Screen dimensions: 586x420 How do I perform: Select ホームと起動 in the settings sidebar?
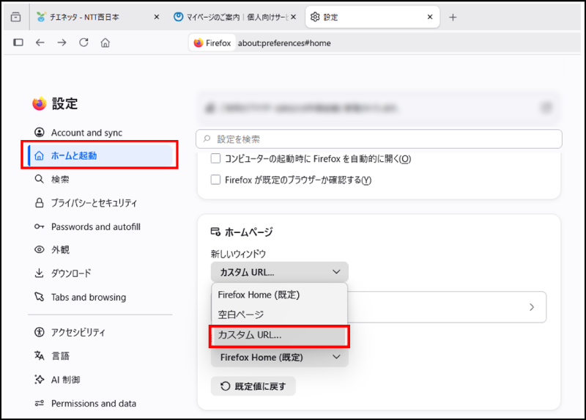(x=100, y=155)
